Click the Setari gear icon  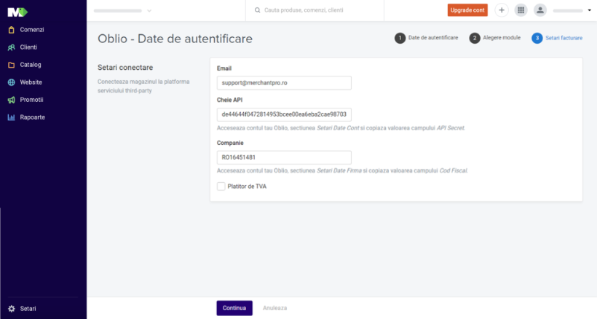click(x=12, y=309)
